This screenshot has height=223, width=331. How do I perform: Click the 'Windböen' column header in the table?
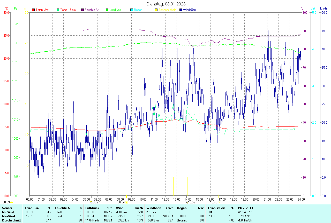click(x=154, y=208)
